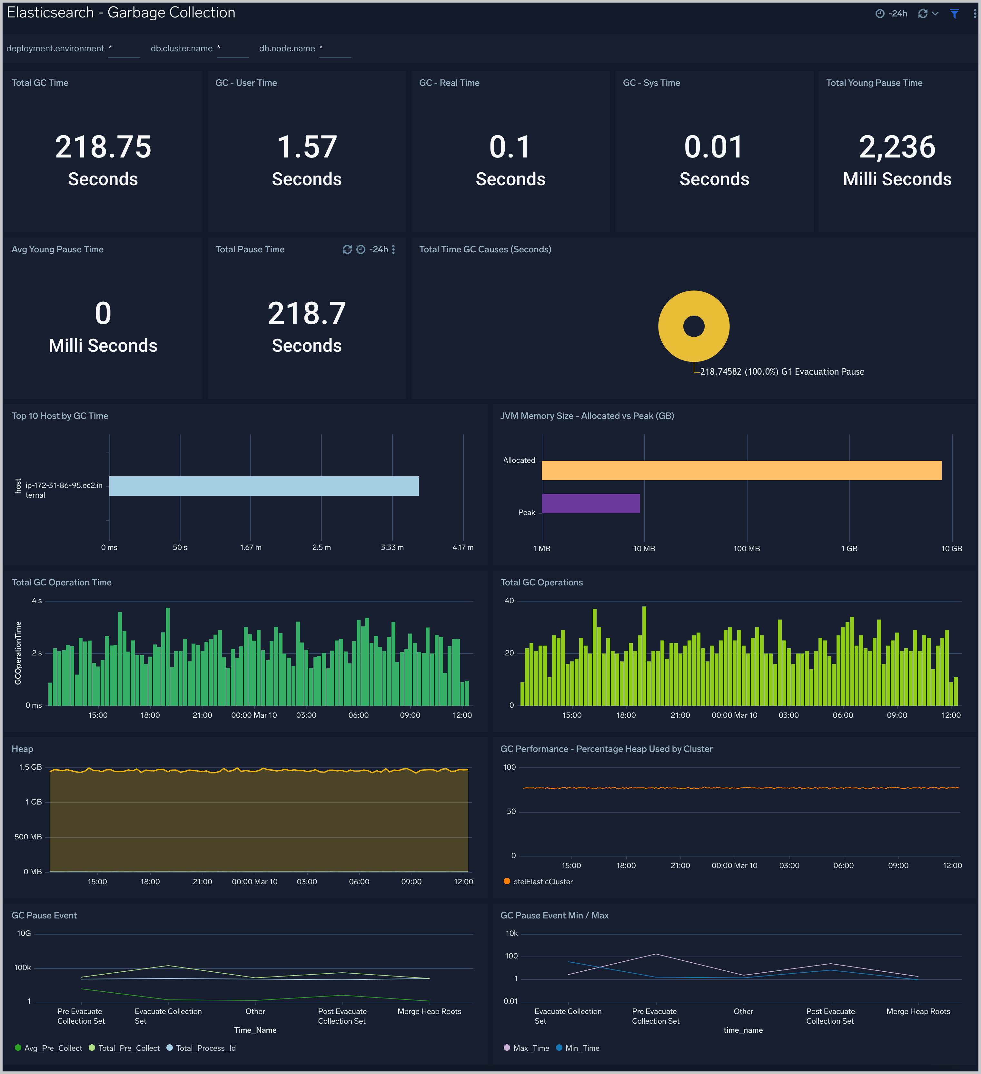Click the GC Pause Event Min / Max title
This screenshot has width=981, height=1074.
click(555, 915)
